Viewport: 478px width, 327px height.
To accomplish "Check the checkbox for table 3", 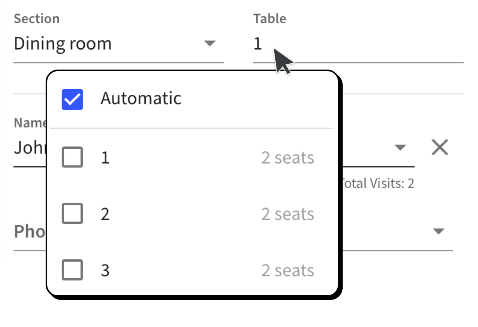I will [72, 270].
